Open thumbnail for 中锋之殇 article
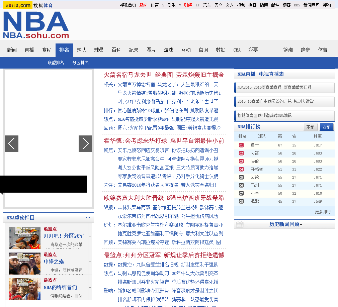 coord(24,263)
